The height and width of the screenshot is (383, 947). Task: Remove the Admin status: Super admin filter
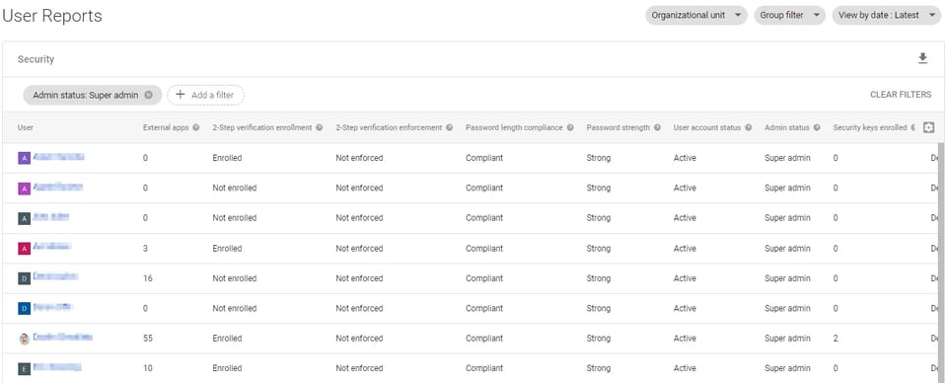[x=149, y=95]
